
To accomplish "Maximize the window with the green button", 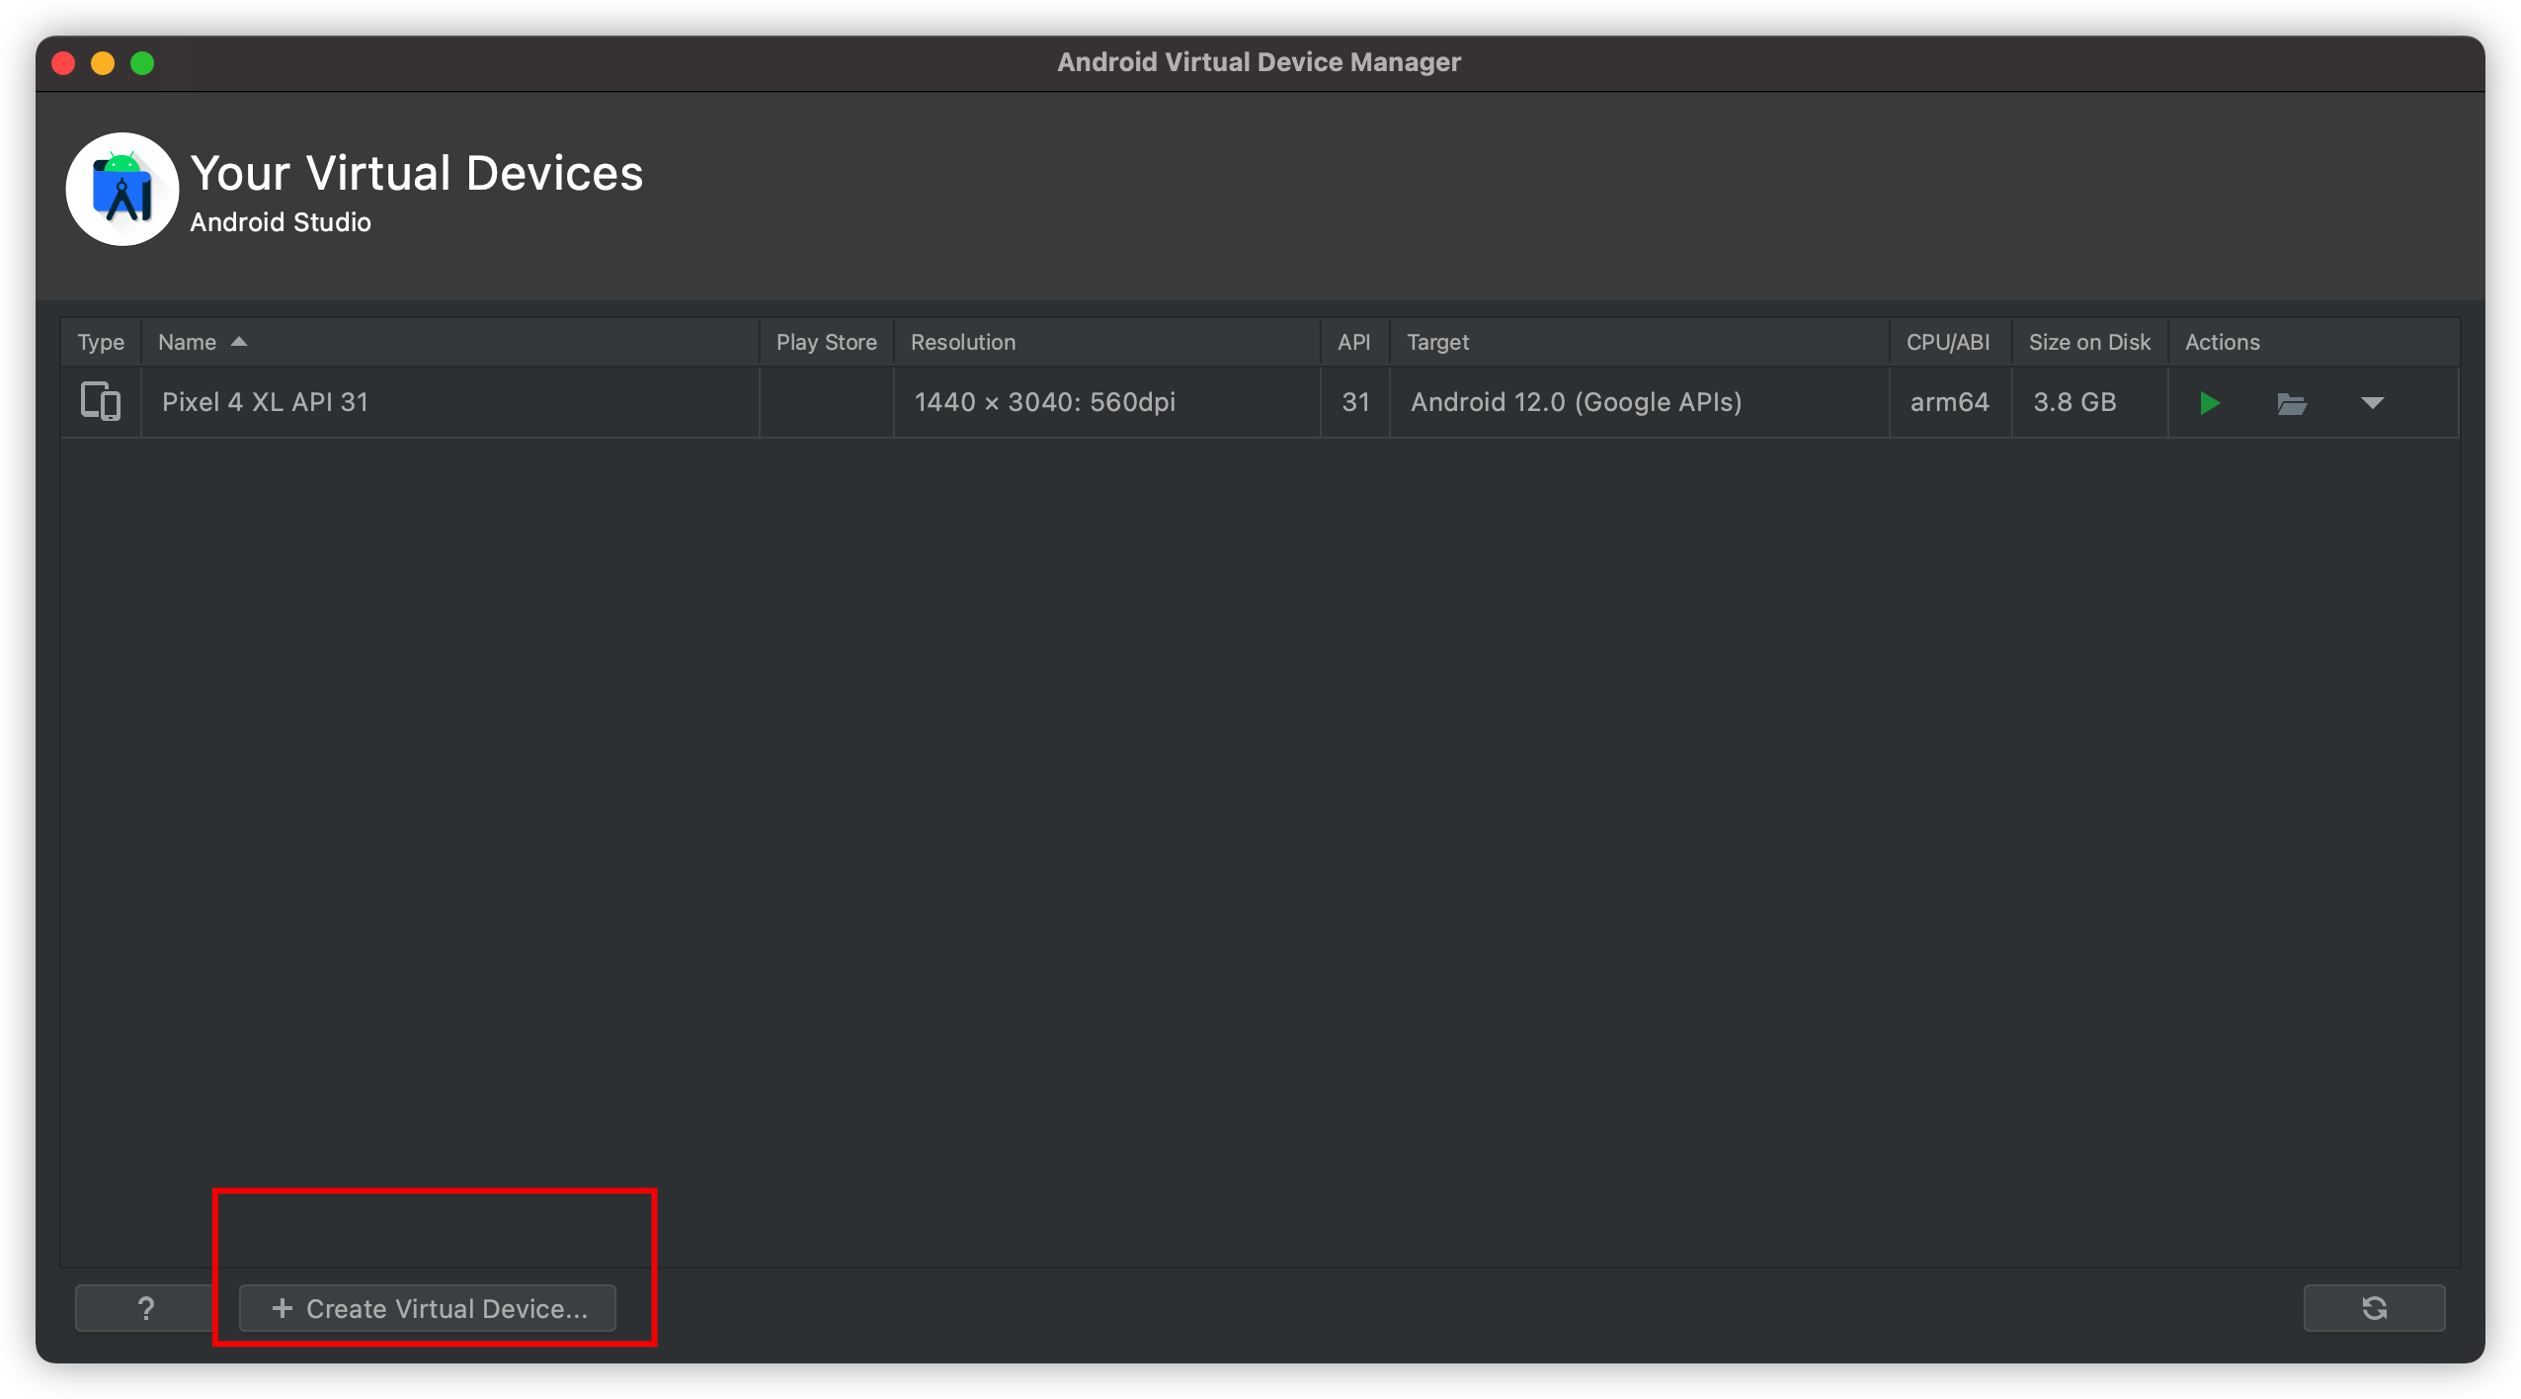I will pos(142,63).
